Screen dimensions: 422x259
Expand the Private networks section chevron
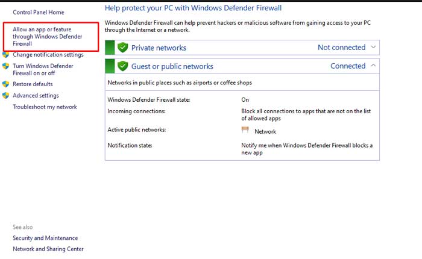point(374,47)
